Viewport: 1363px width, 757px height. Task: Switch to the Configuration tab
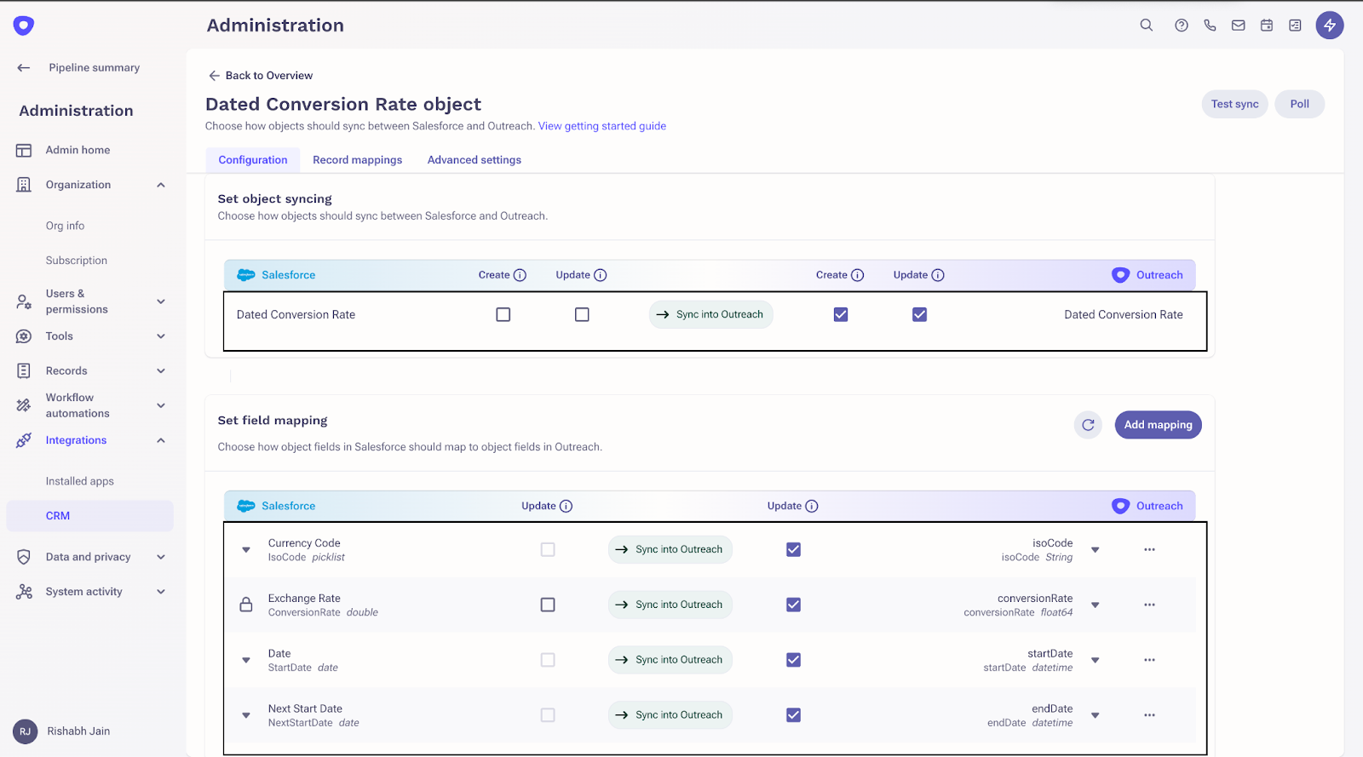click(x=253, y=160)
